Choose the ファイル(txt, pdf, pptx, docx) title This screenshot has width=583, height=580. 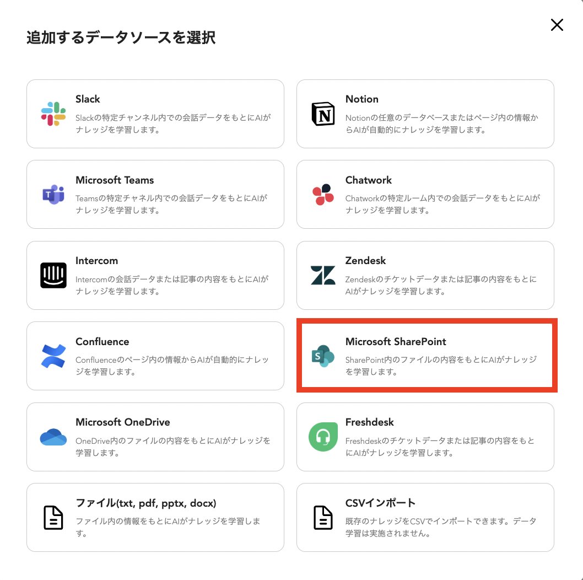(145, 503)
